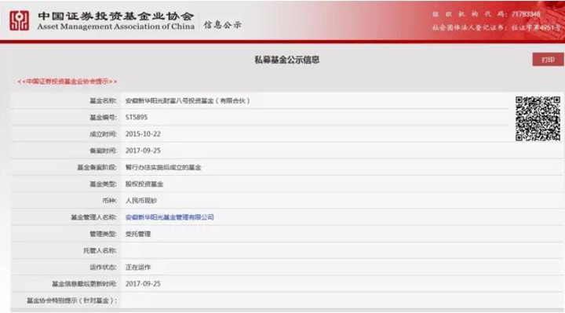565x313 pixels.
Task: Click the 打印 print button
Action: [x=548, y=60]
